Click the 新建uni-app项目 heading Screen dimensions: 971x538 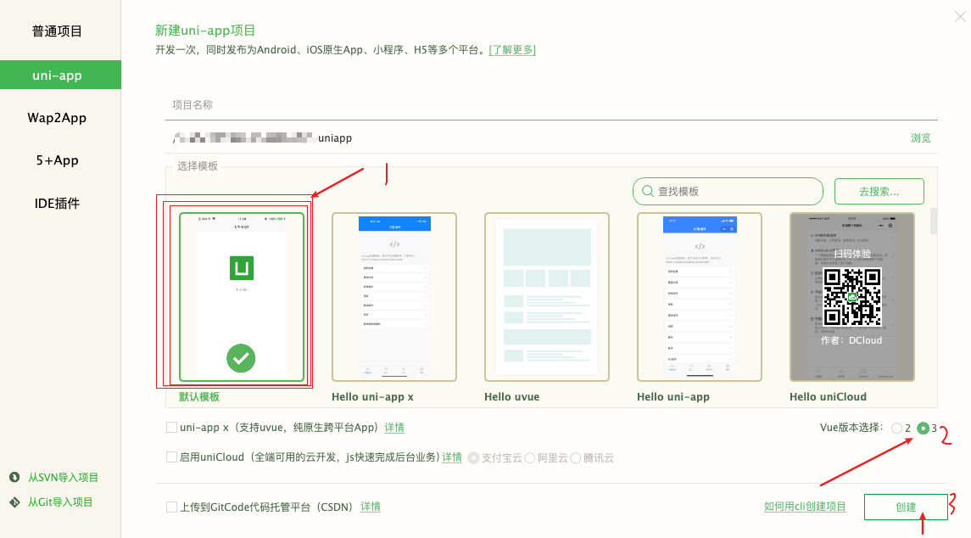click(x=205, y=31)
